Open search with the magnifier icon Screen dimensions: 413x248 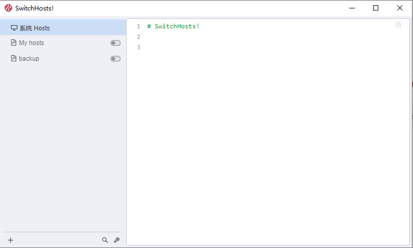click(x=105, y=240)
